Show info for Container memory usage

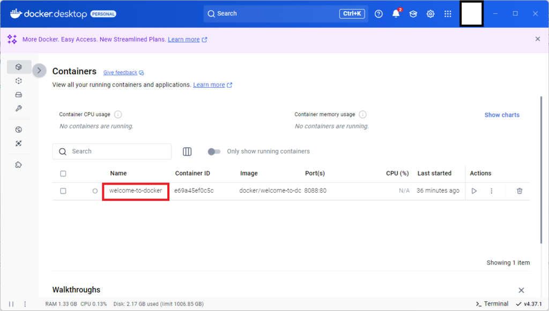coord(363,115)
